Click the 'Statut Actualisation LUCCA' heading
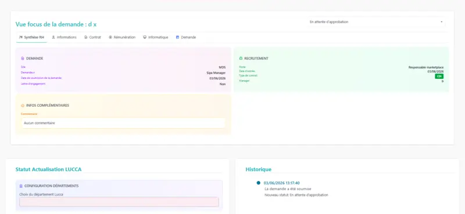This screenshot has height=214, width=465. coord(48,169)
